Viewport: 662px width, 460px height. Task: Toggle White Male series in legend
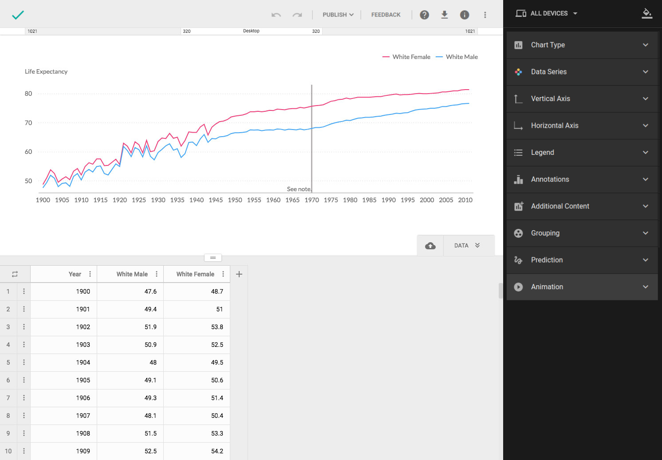point(457,57)
